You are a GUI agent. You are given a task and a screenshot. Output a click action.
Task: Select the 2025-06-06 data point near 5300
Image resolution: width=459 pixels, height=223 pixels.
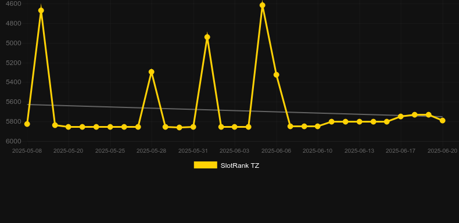click(277, 75)
